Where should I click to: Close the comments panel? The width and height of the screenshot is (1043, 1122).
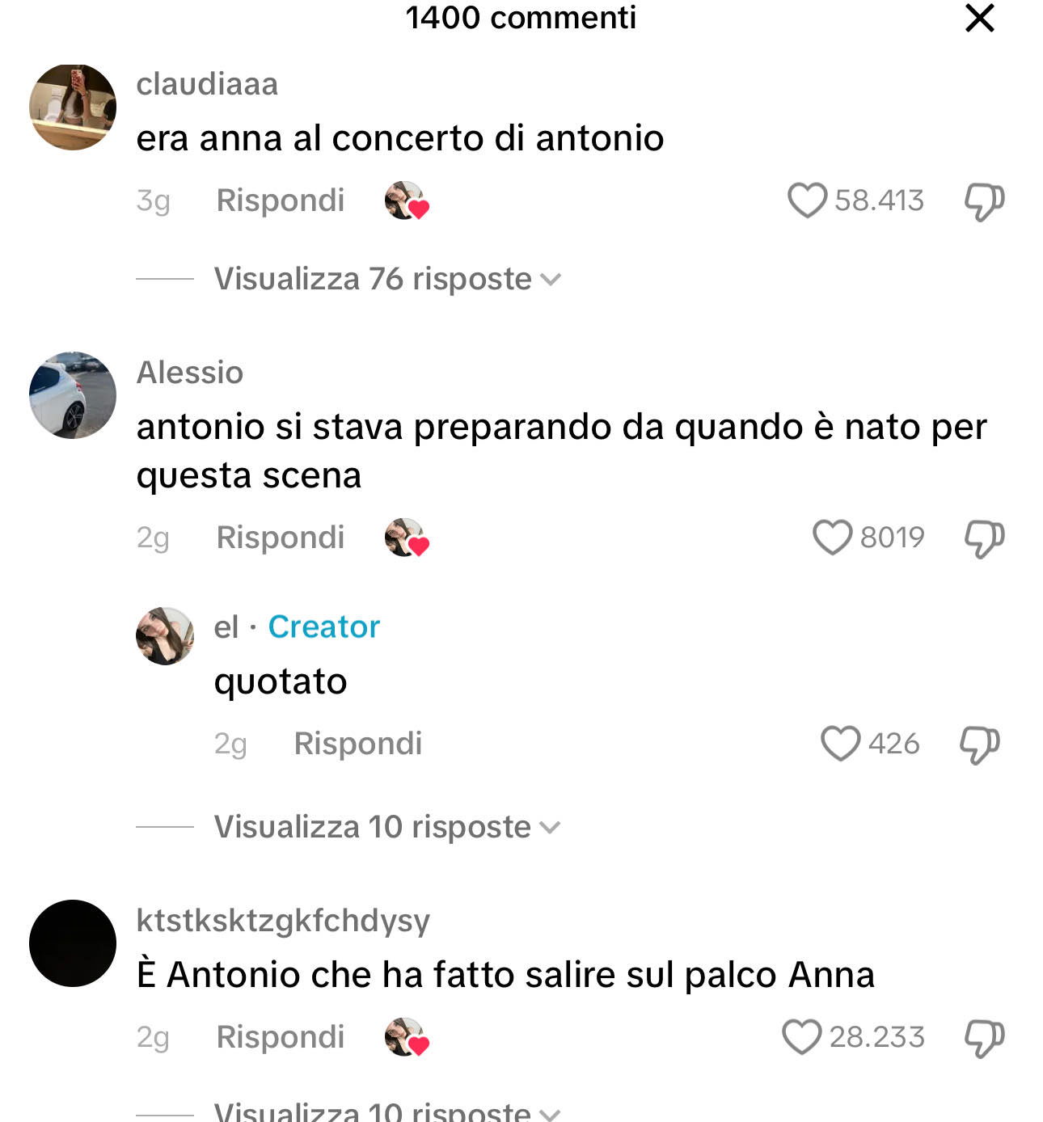[979, 18]
